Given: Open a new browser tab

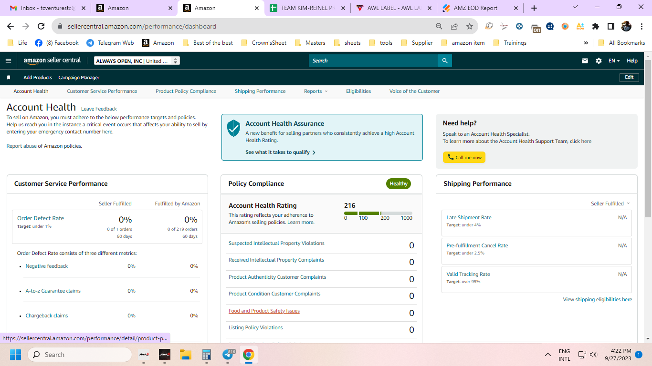Looking at the screenshot, I should coord(534,8).
